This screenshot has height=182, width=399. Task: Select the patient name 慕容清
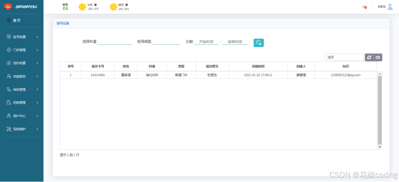[126, 75]
